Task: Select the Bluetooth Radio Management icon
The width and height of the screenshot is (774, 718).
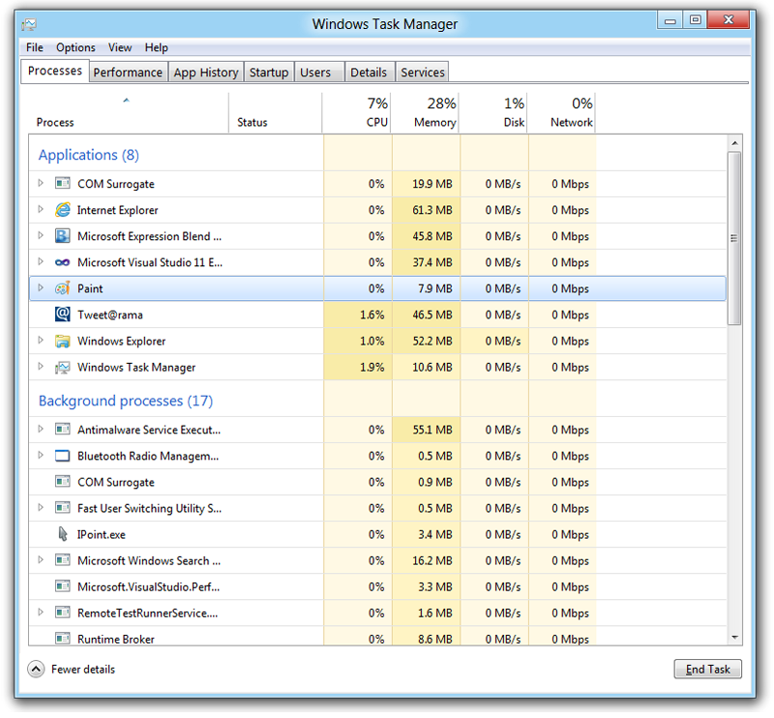Action: [61, 456]
